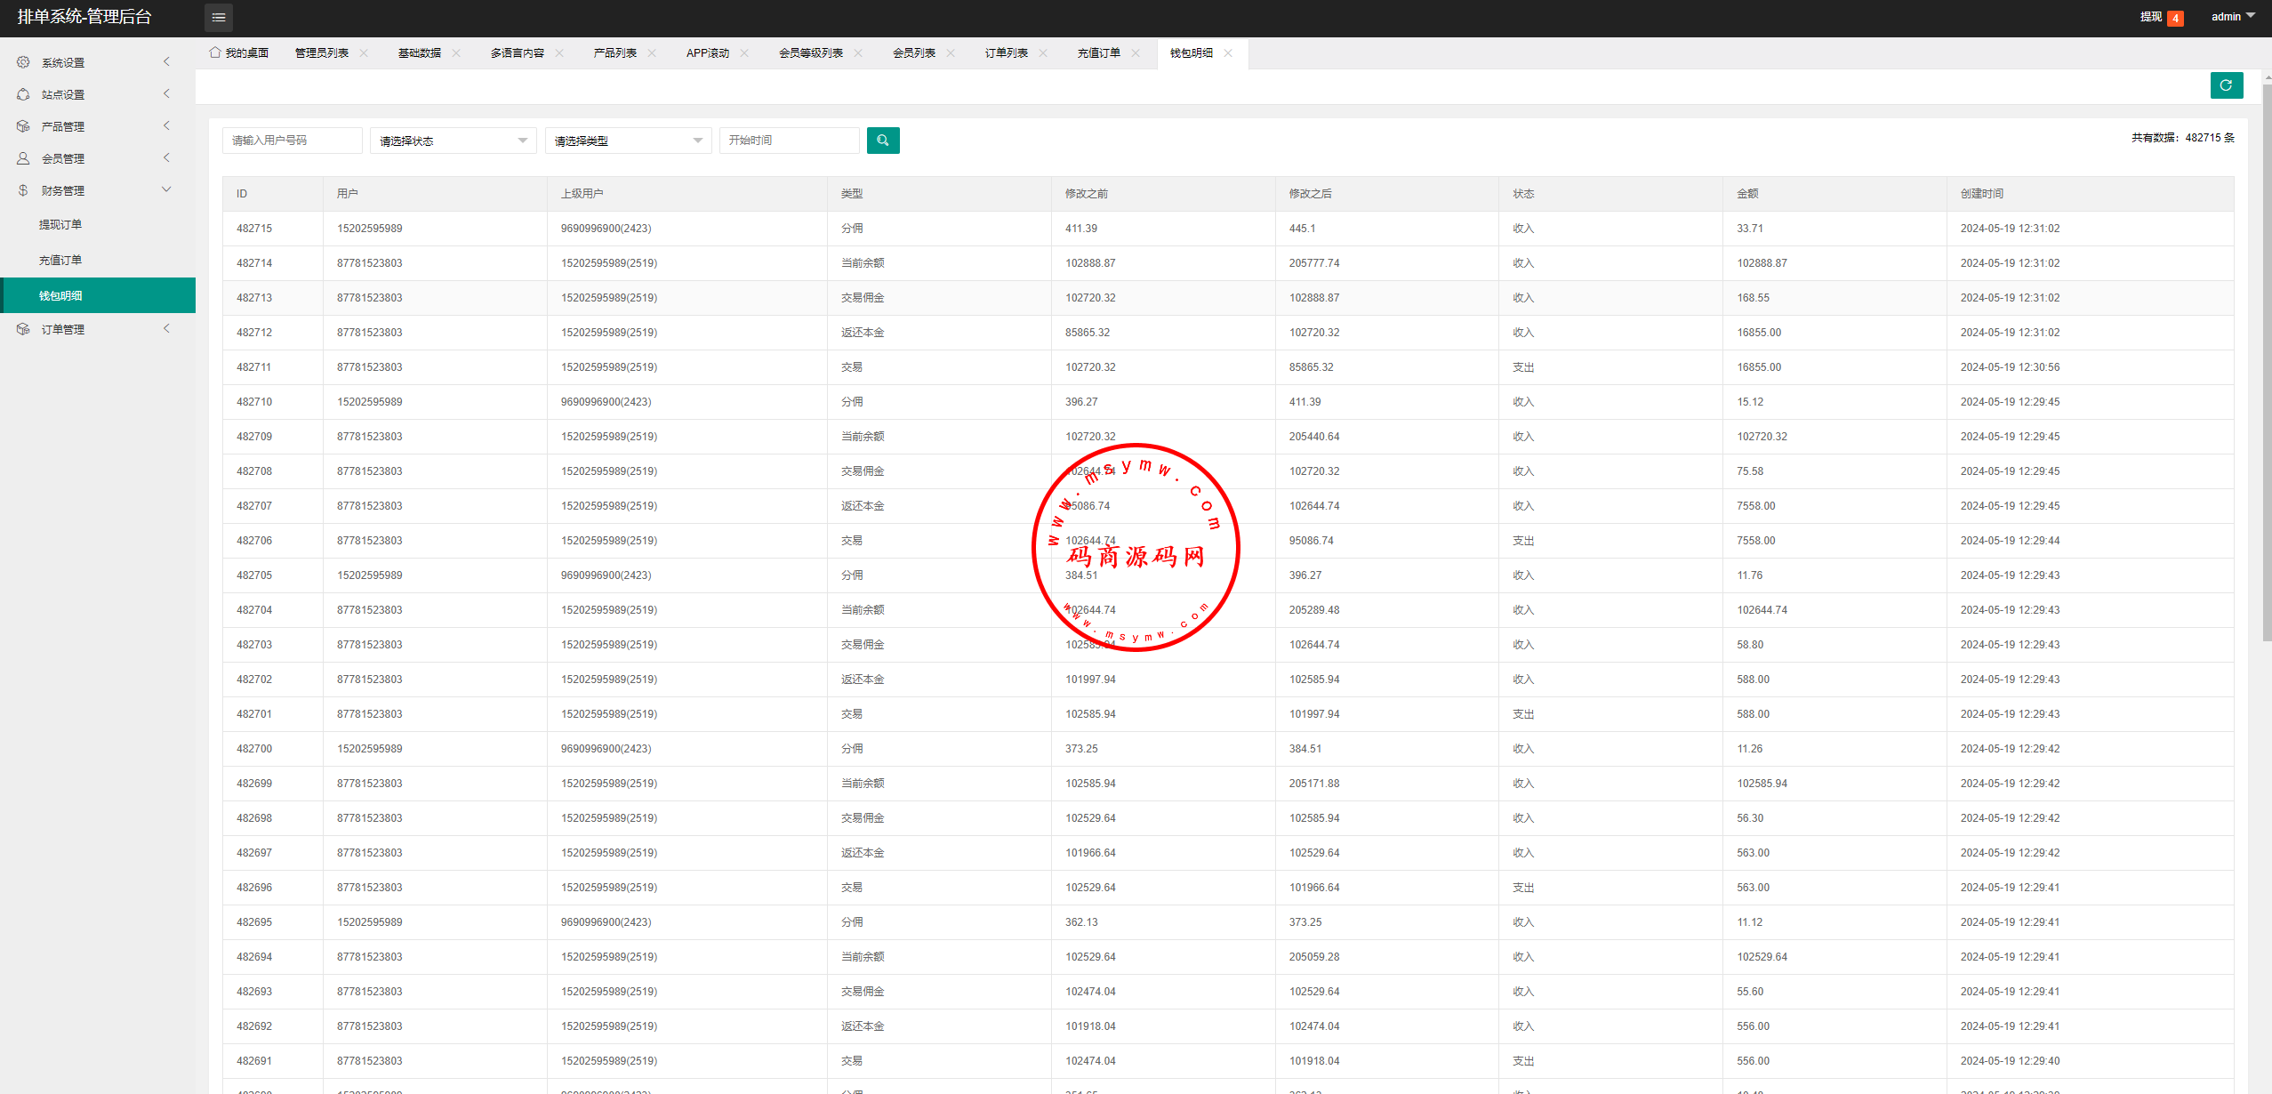Screen dimensions: 2272x1094
Task: Click the 排单系统-管理后台 title
Action: 84,17
